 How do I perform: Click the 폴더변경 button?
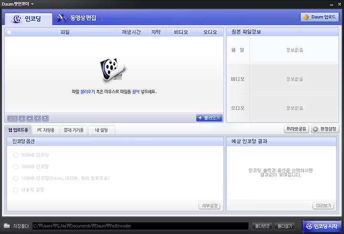pyautogui.click(x=262, y=226)
